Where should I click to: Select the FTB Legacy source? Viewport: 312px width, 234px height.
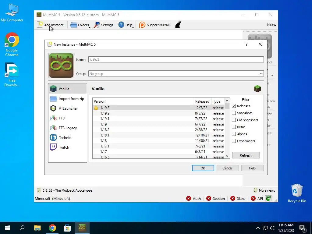[68, 128]
